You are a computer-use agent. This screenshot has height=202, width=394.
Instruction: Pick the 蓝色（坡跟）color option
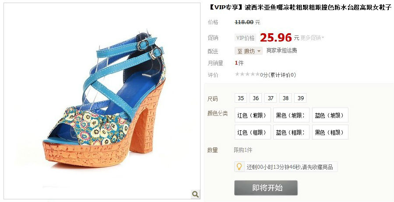coord(330,115)
